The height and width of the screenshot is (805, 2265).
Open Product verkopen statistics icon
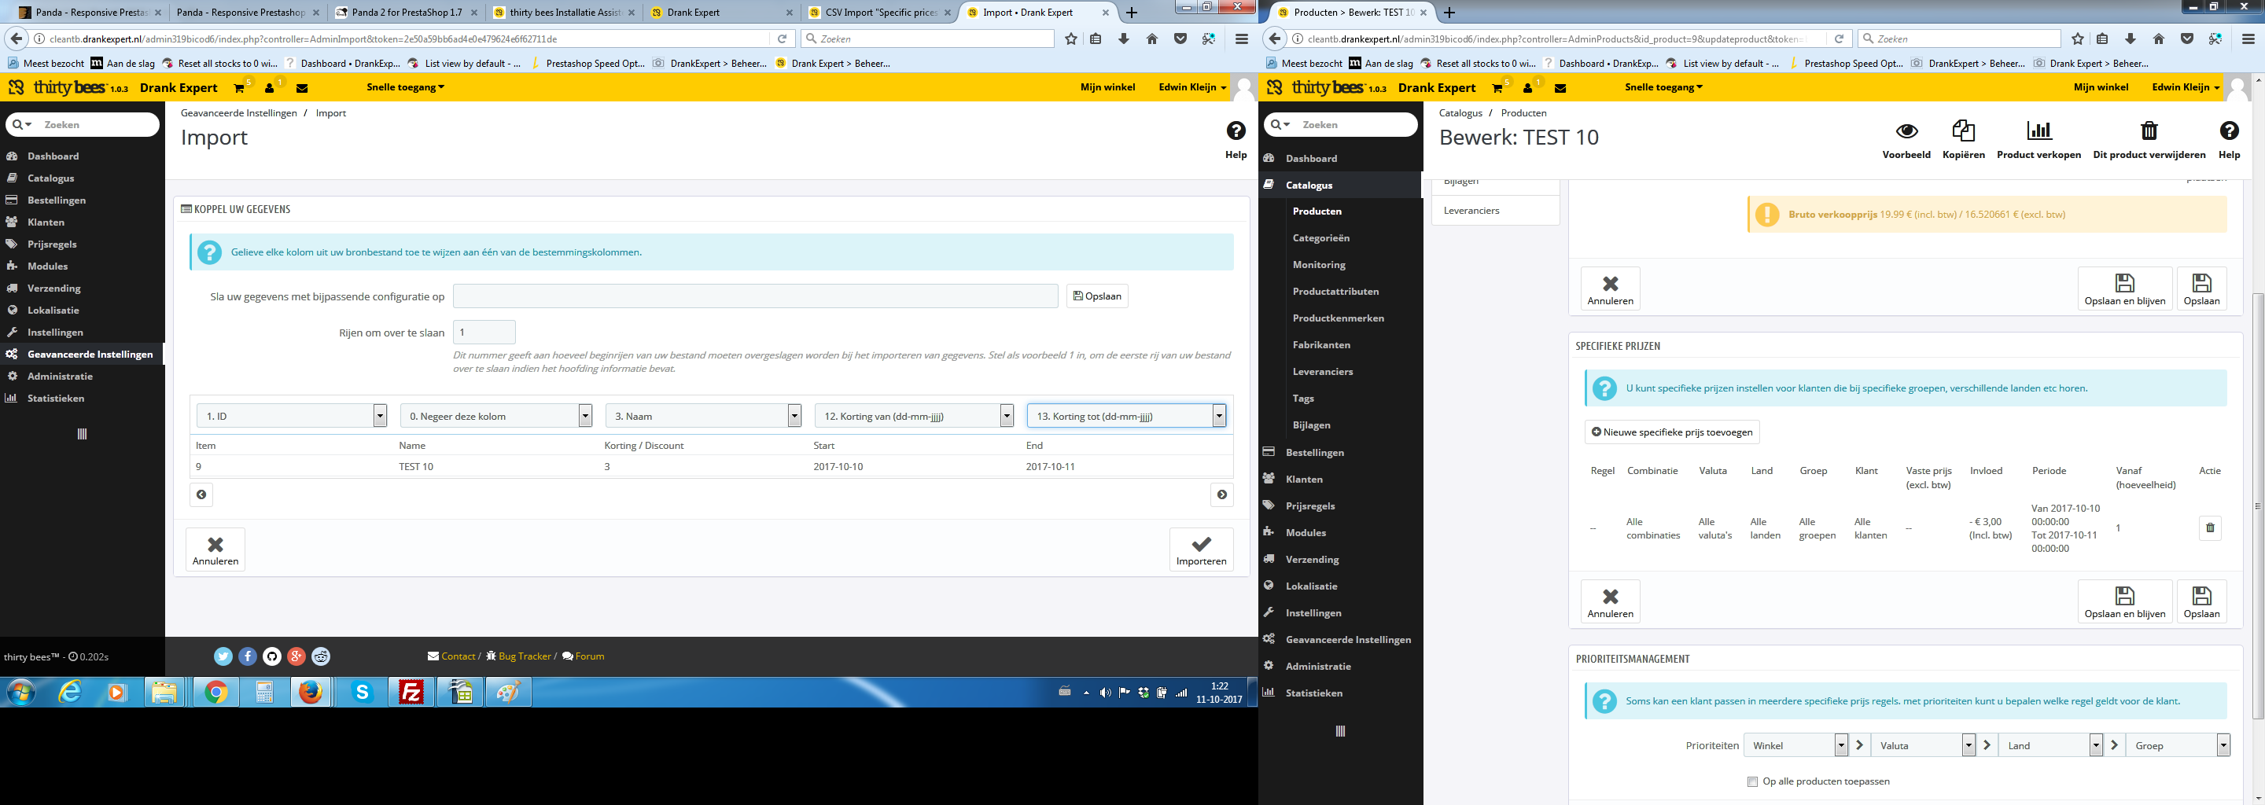[x=2038, y=132]
